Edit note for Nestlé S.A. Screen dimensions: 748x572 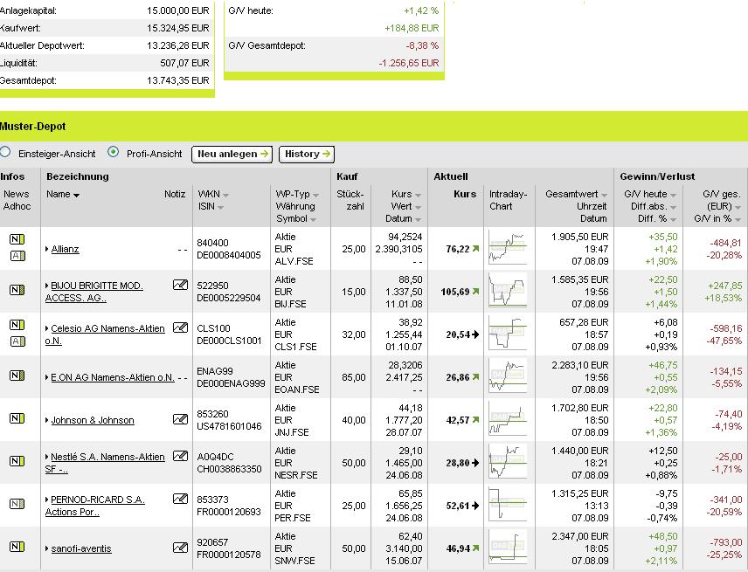pos(180,456)
